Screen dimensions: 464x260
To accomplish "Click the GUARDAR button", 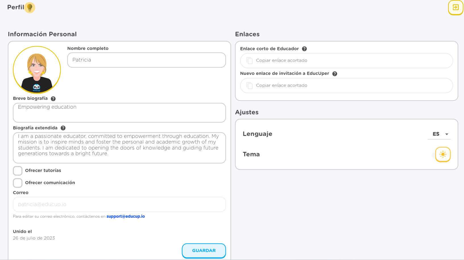I will (x=204, y=251).
